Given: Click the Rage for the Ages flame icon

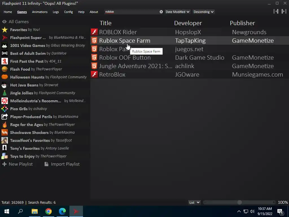Looking at the screenshot, I should click(5, 125).
